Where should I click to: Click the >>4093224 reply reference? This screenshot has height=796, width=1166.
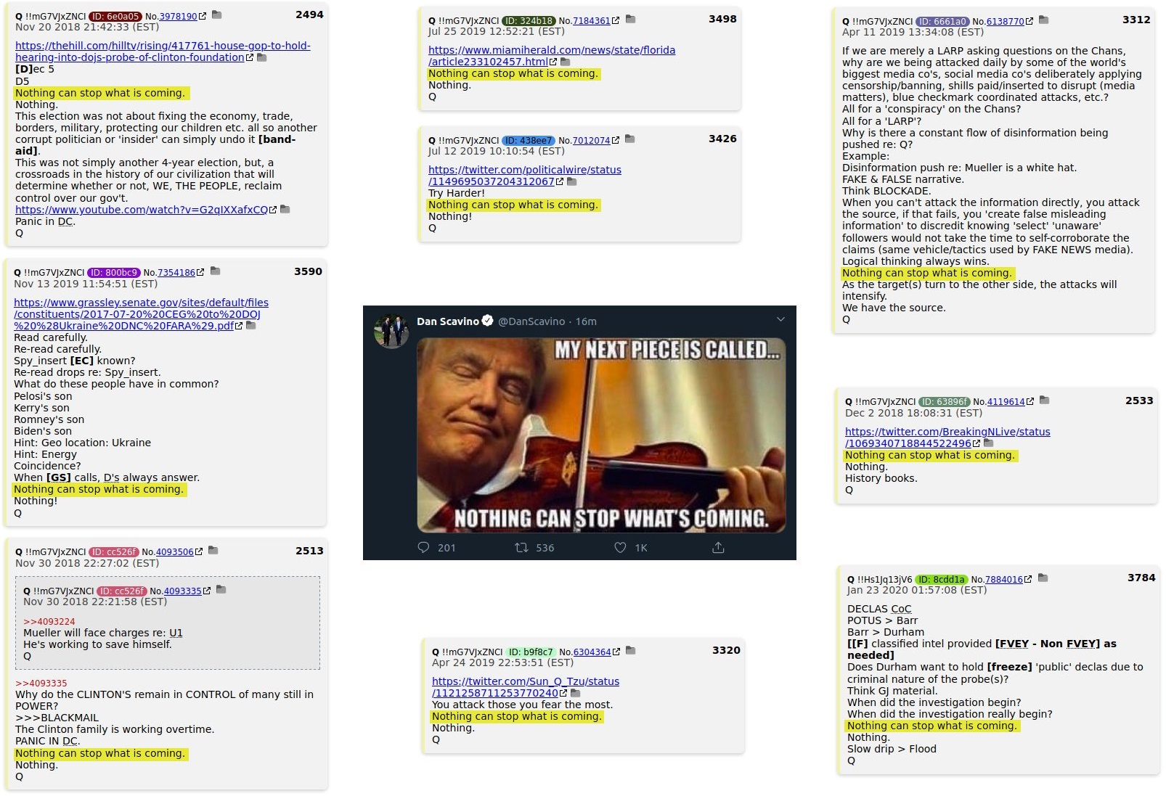[x=49, y=621]
